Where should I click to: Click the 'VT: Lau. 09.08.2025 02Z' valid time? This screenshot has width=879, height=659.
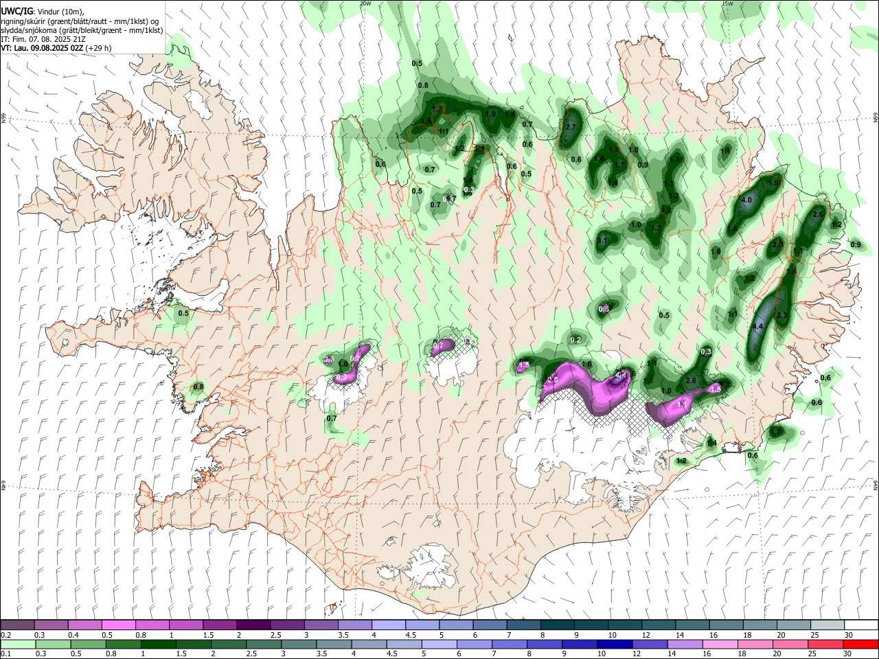[x=43, y=48]
